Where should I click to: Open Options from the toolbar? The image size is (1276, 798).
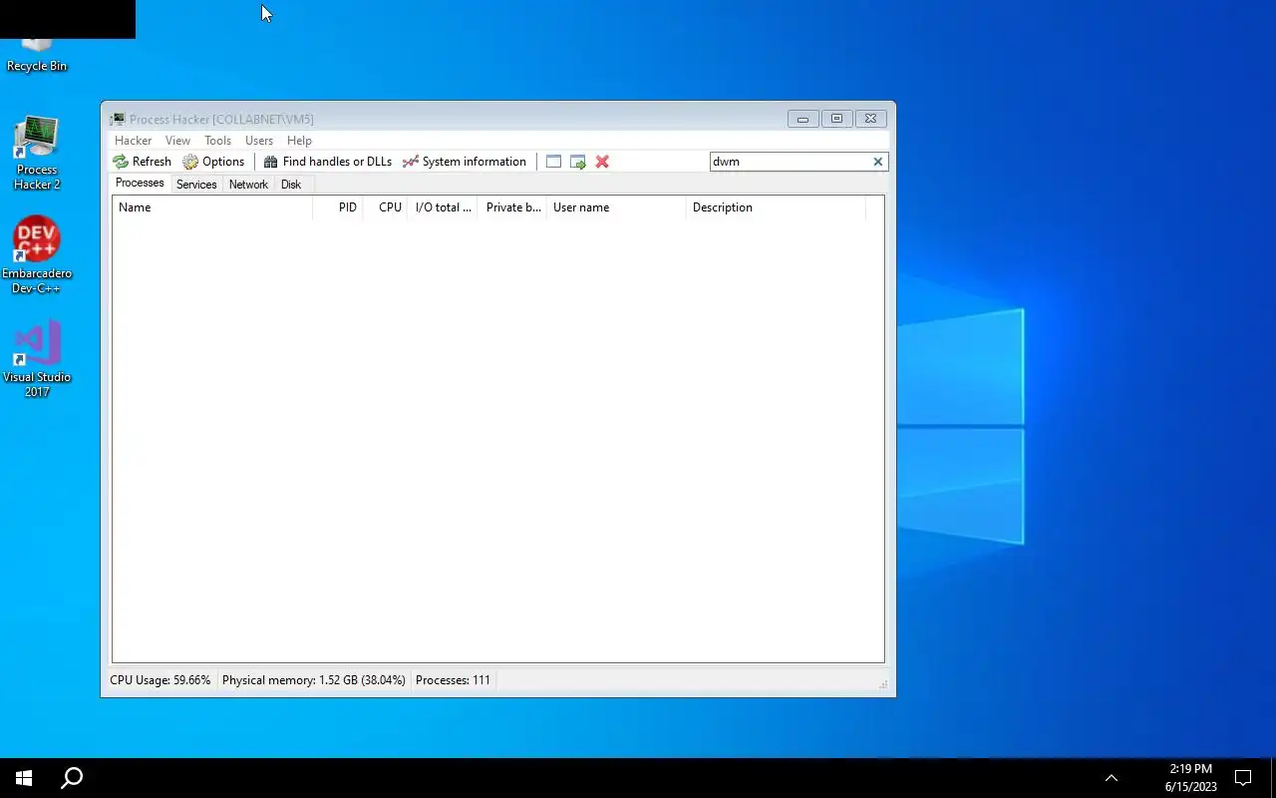pyautogui.click(x=213, y=162)
